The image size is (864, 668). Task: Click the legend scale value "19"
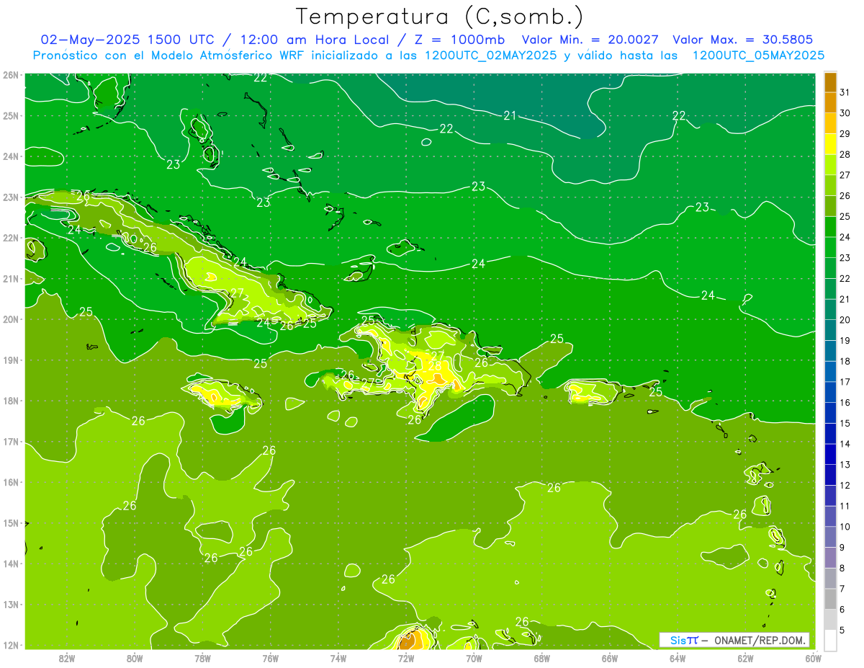coord(845,341)
